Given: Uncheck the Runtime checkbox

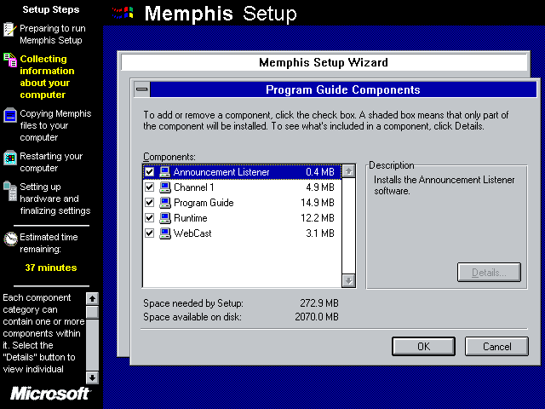Looking at the screenshot, I should point(150,218).
